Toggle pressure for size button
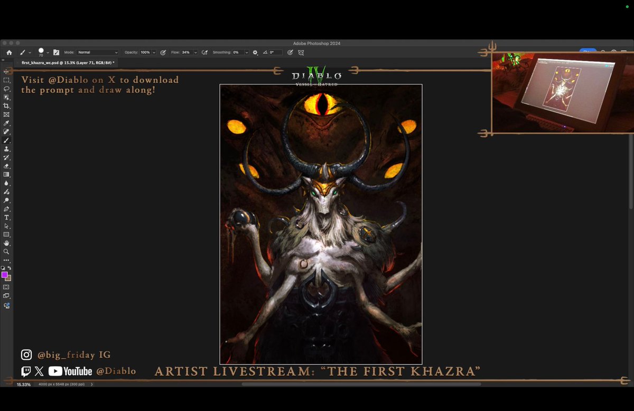Image resolution: width=634 pixels, height=411 pixels. pyautogui.click(x=290, y=52)
